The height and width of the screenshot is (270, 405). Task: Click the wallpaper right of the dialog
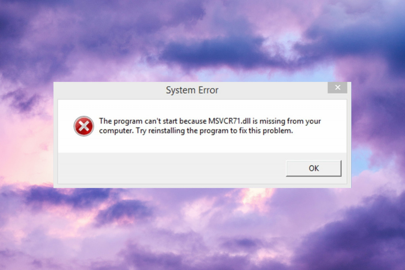click(x=378, y=134)
